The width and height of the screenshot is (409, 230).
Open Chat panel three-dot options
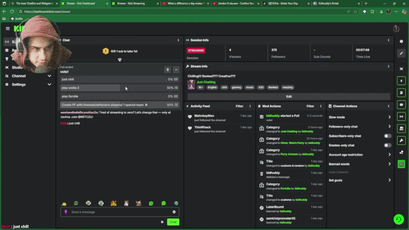click(x=178, y=40)
